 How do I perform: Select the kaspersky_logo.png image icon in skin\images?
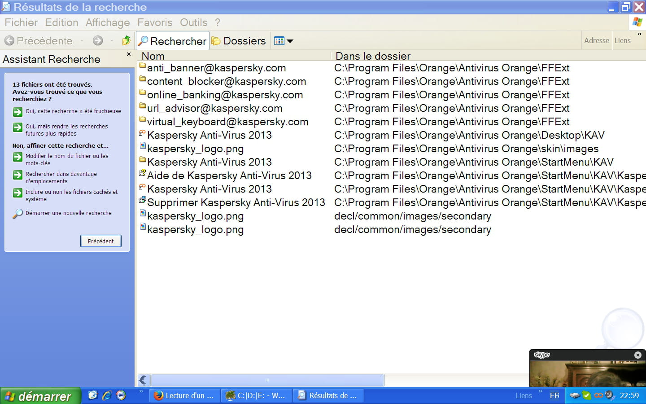point(143,146)
